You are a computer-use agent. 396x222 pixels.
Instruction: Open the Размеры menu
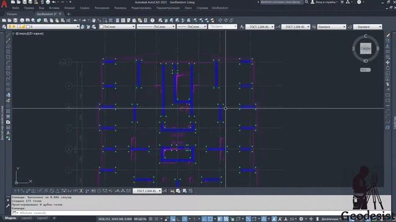[x=120, y=8]
